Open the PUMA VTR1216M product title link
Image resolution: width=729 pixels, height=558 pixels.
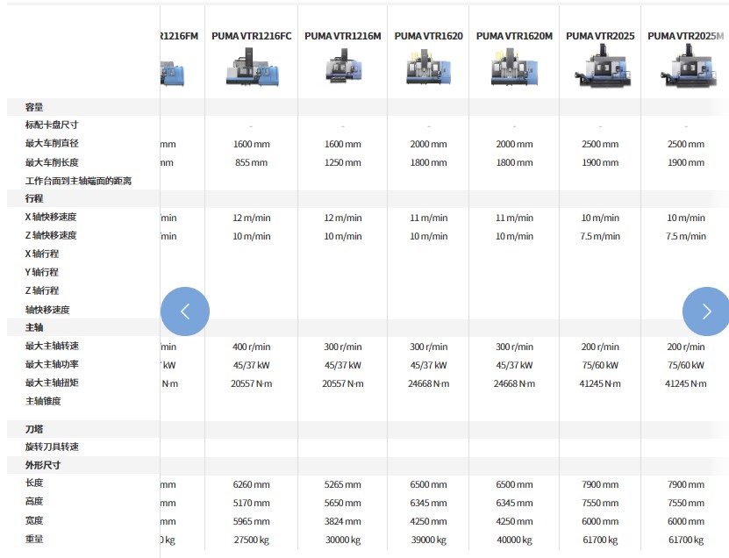(343, 36)
